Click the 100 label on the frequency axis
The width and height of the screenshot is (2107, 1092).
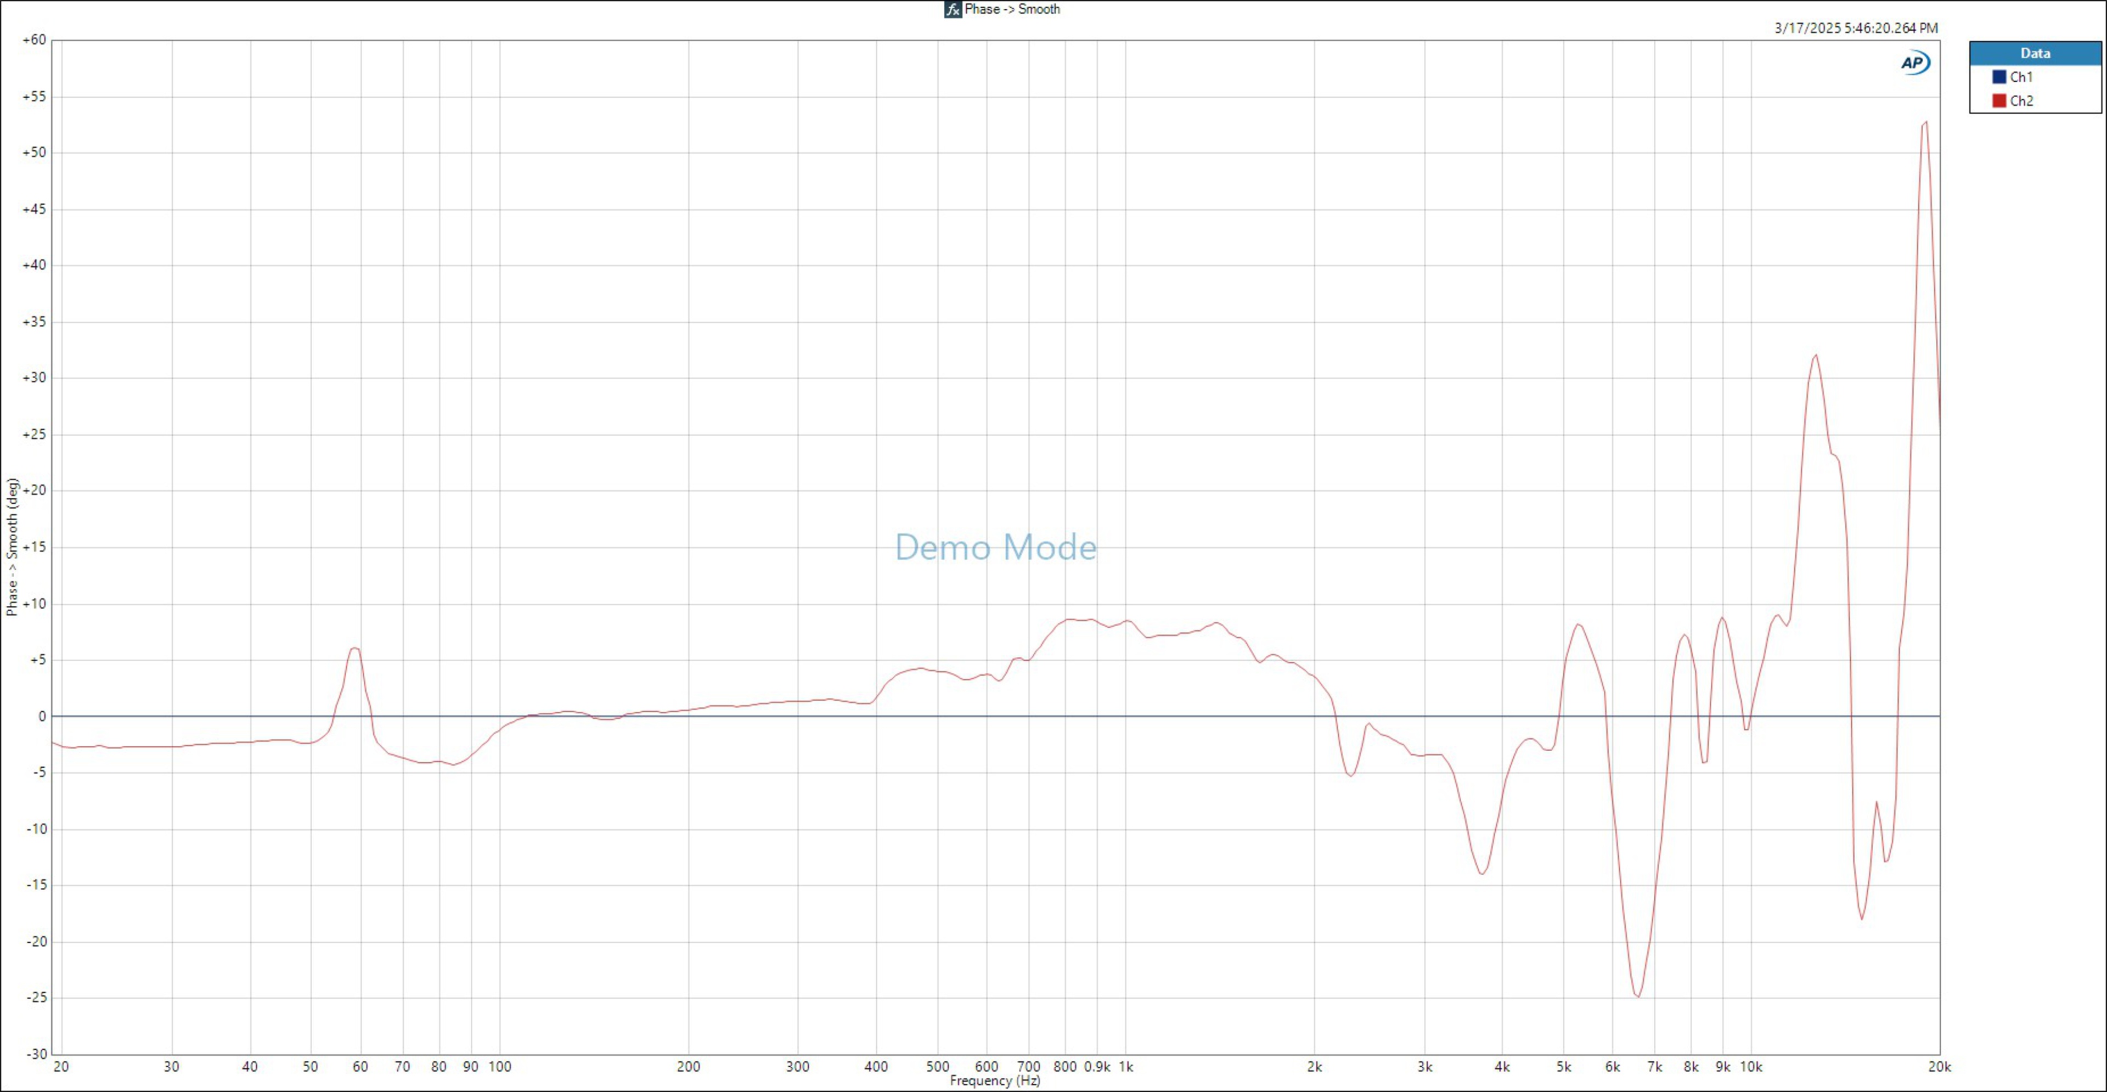pyautogui.click(x=500, y=1067)
